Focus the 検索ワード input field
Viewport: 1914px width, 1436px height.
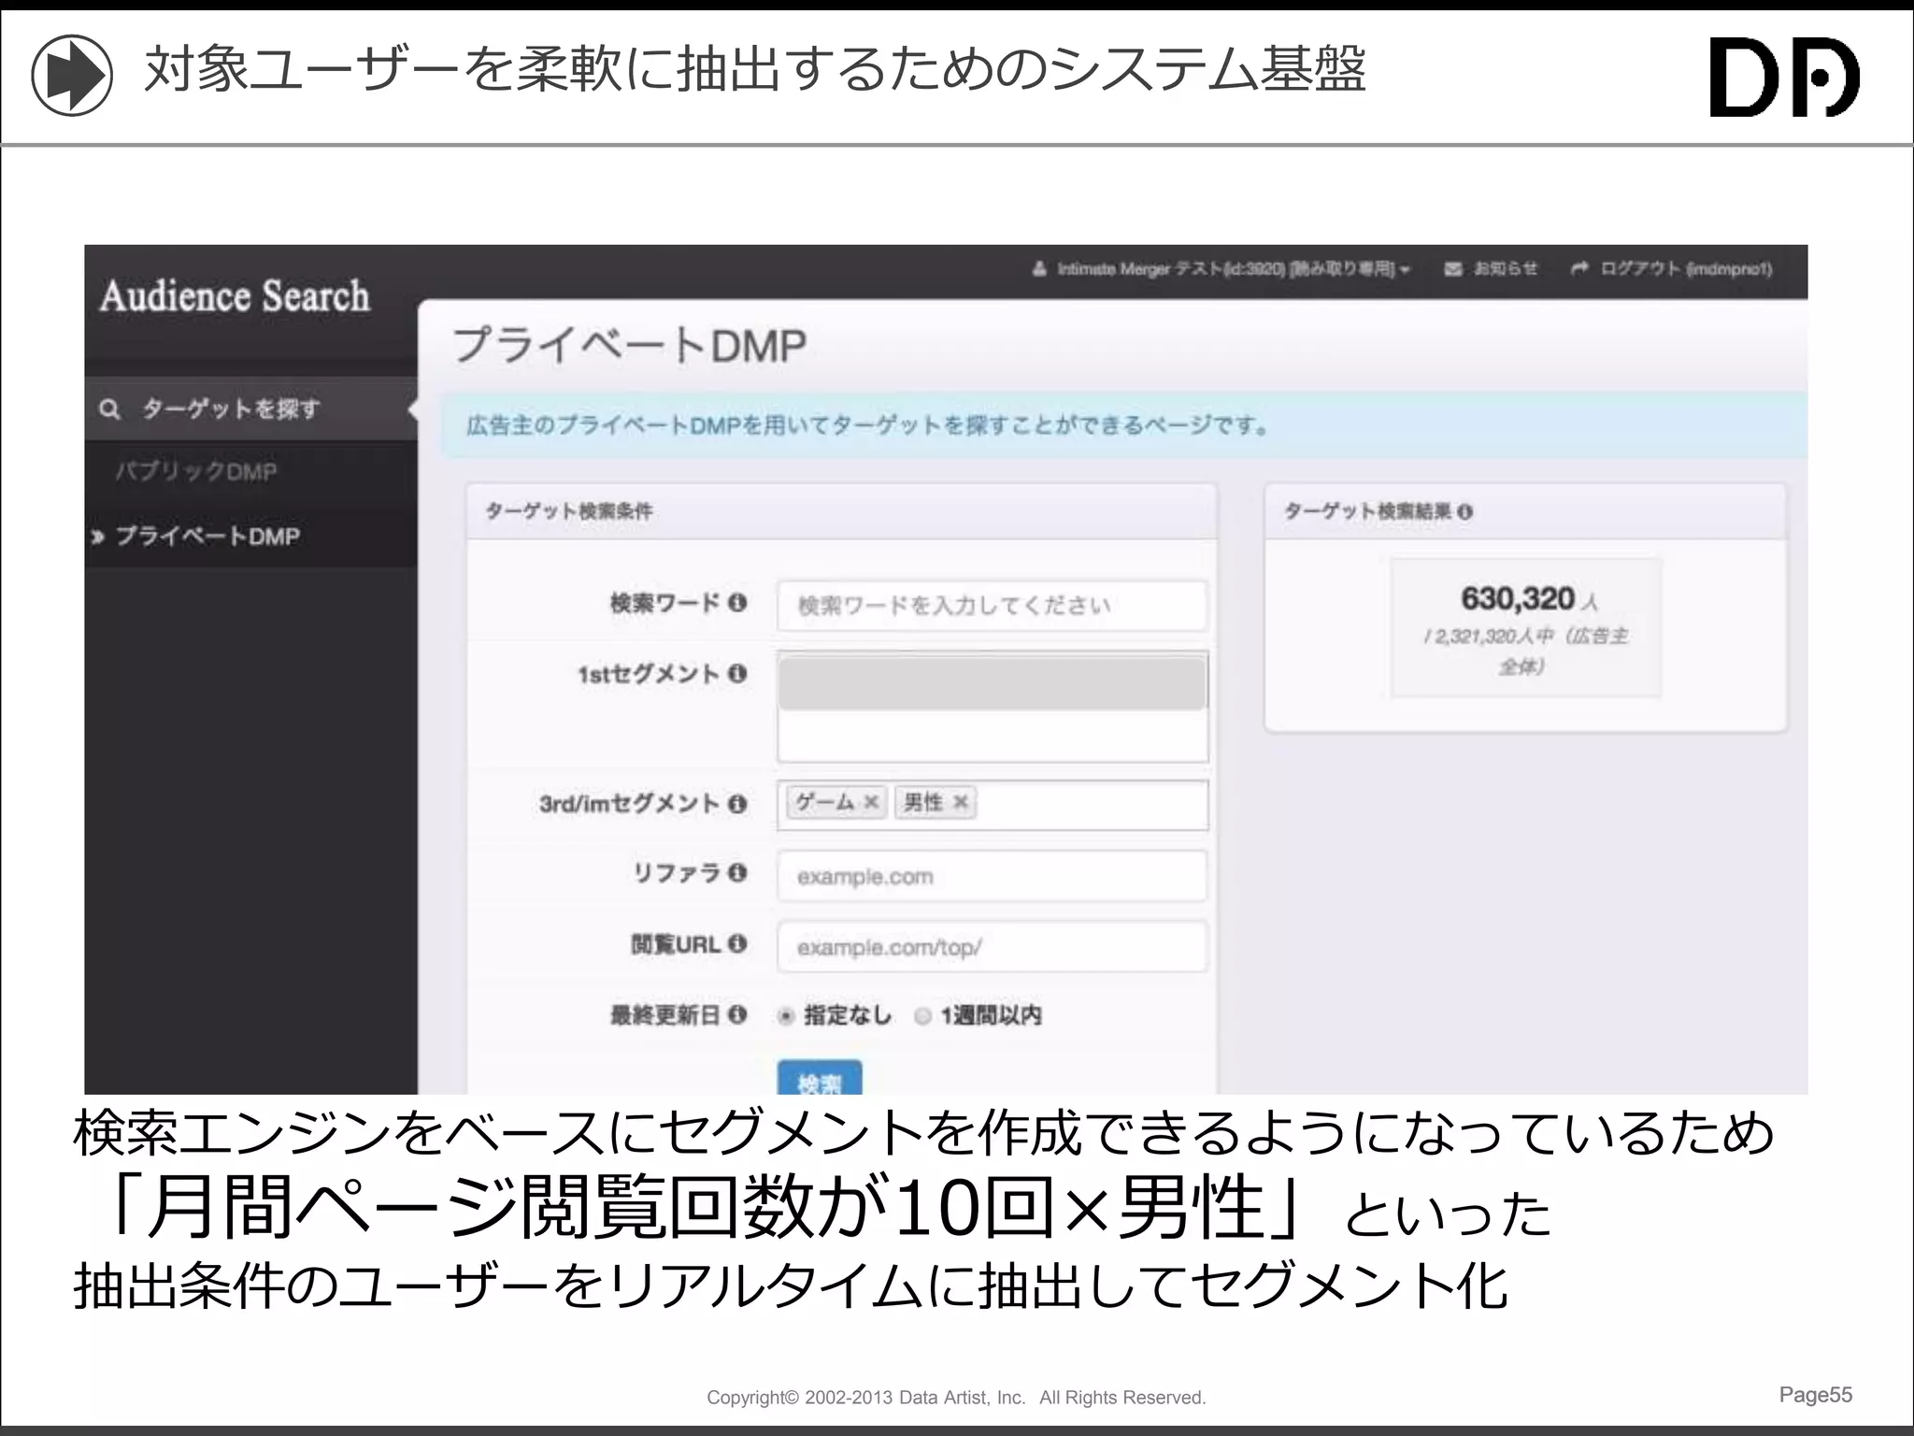(x=992, y=606)
